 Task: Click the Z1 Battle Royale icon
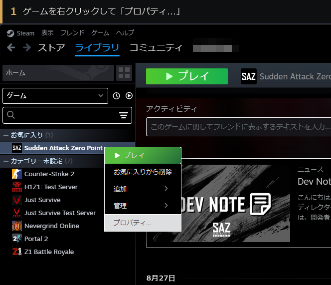pyautogui.click(x=17, y=252)
